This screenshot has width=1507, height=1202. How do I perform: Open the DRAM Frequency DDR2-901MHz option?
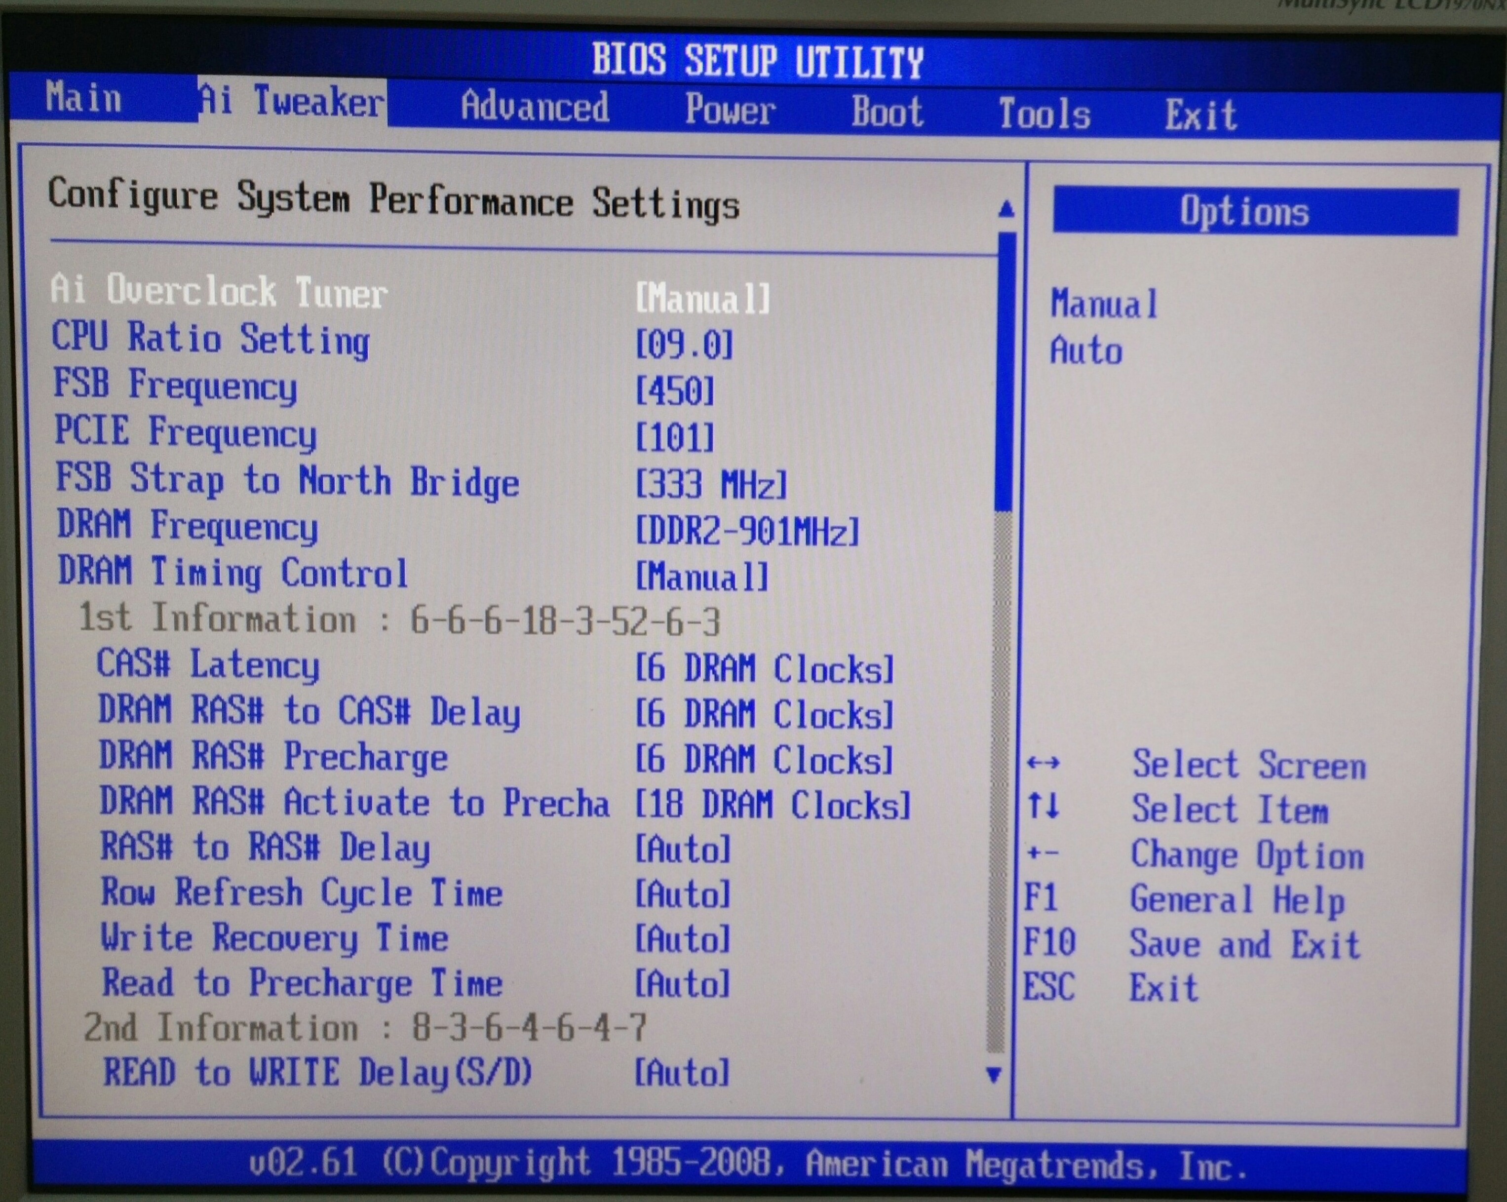[x=746, y=531]
